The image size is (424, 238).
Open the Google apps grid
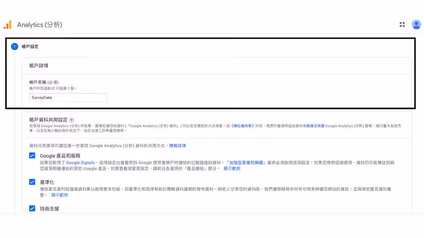tap(402, 24)
